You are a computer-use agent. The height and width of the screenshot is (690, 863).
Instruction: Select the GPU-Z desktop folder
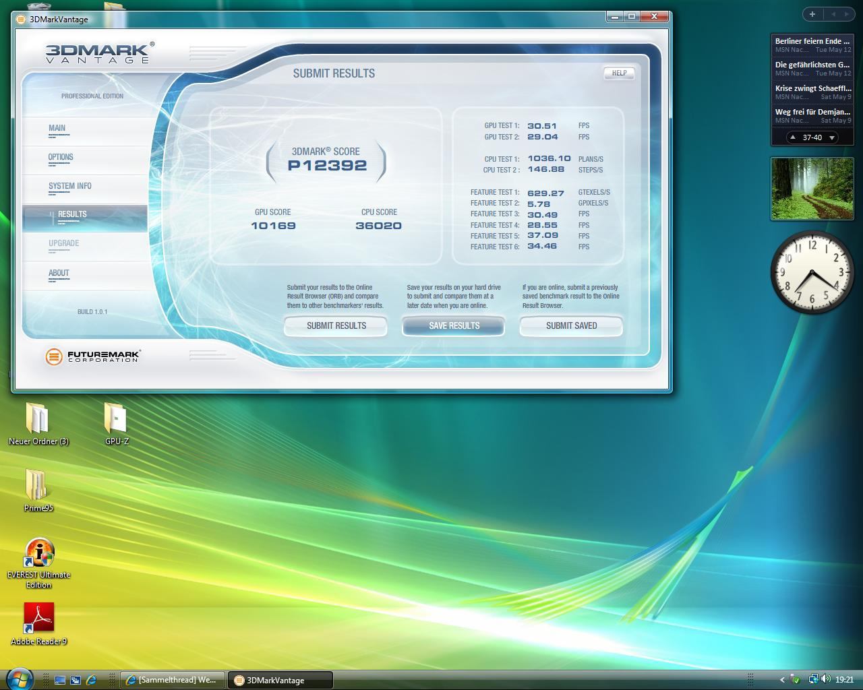click(x=117, y=425)
